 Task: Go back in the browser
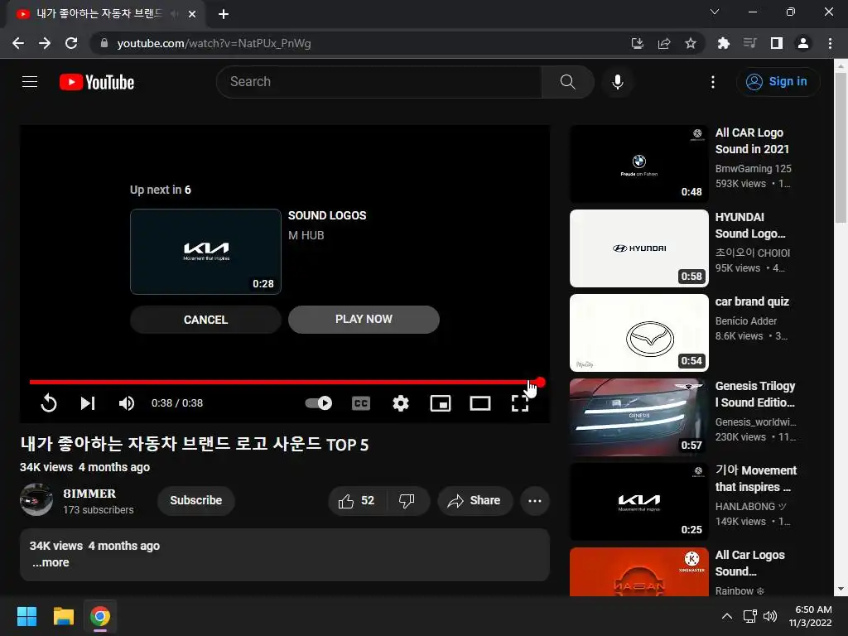coord(18,43)
